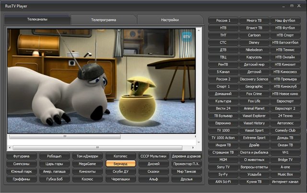Click the left arrow of the horizontal scrollbar
Screen dimensions: 307x193
pyautogui.click(x=10, y=148)
